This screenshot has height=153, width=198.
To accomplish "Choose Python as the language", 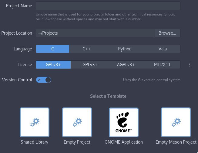I will tap(125, 49).
